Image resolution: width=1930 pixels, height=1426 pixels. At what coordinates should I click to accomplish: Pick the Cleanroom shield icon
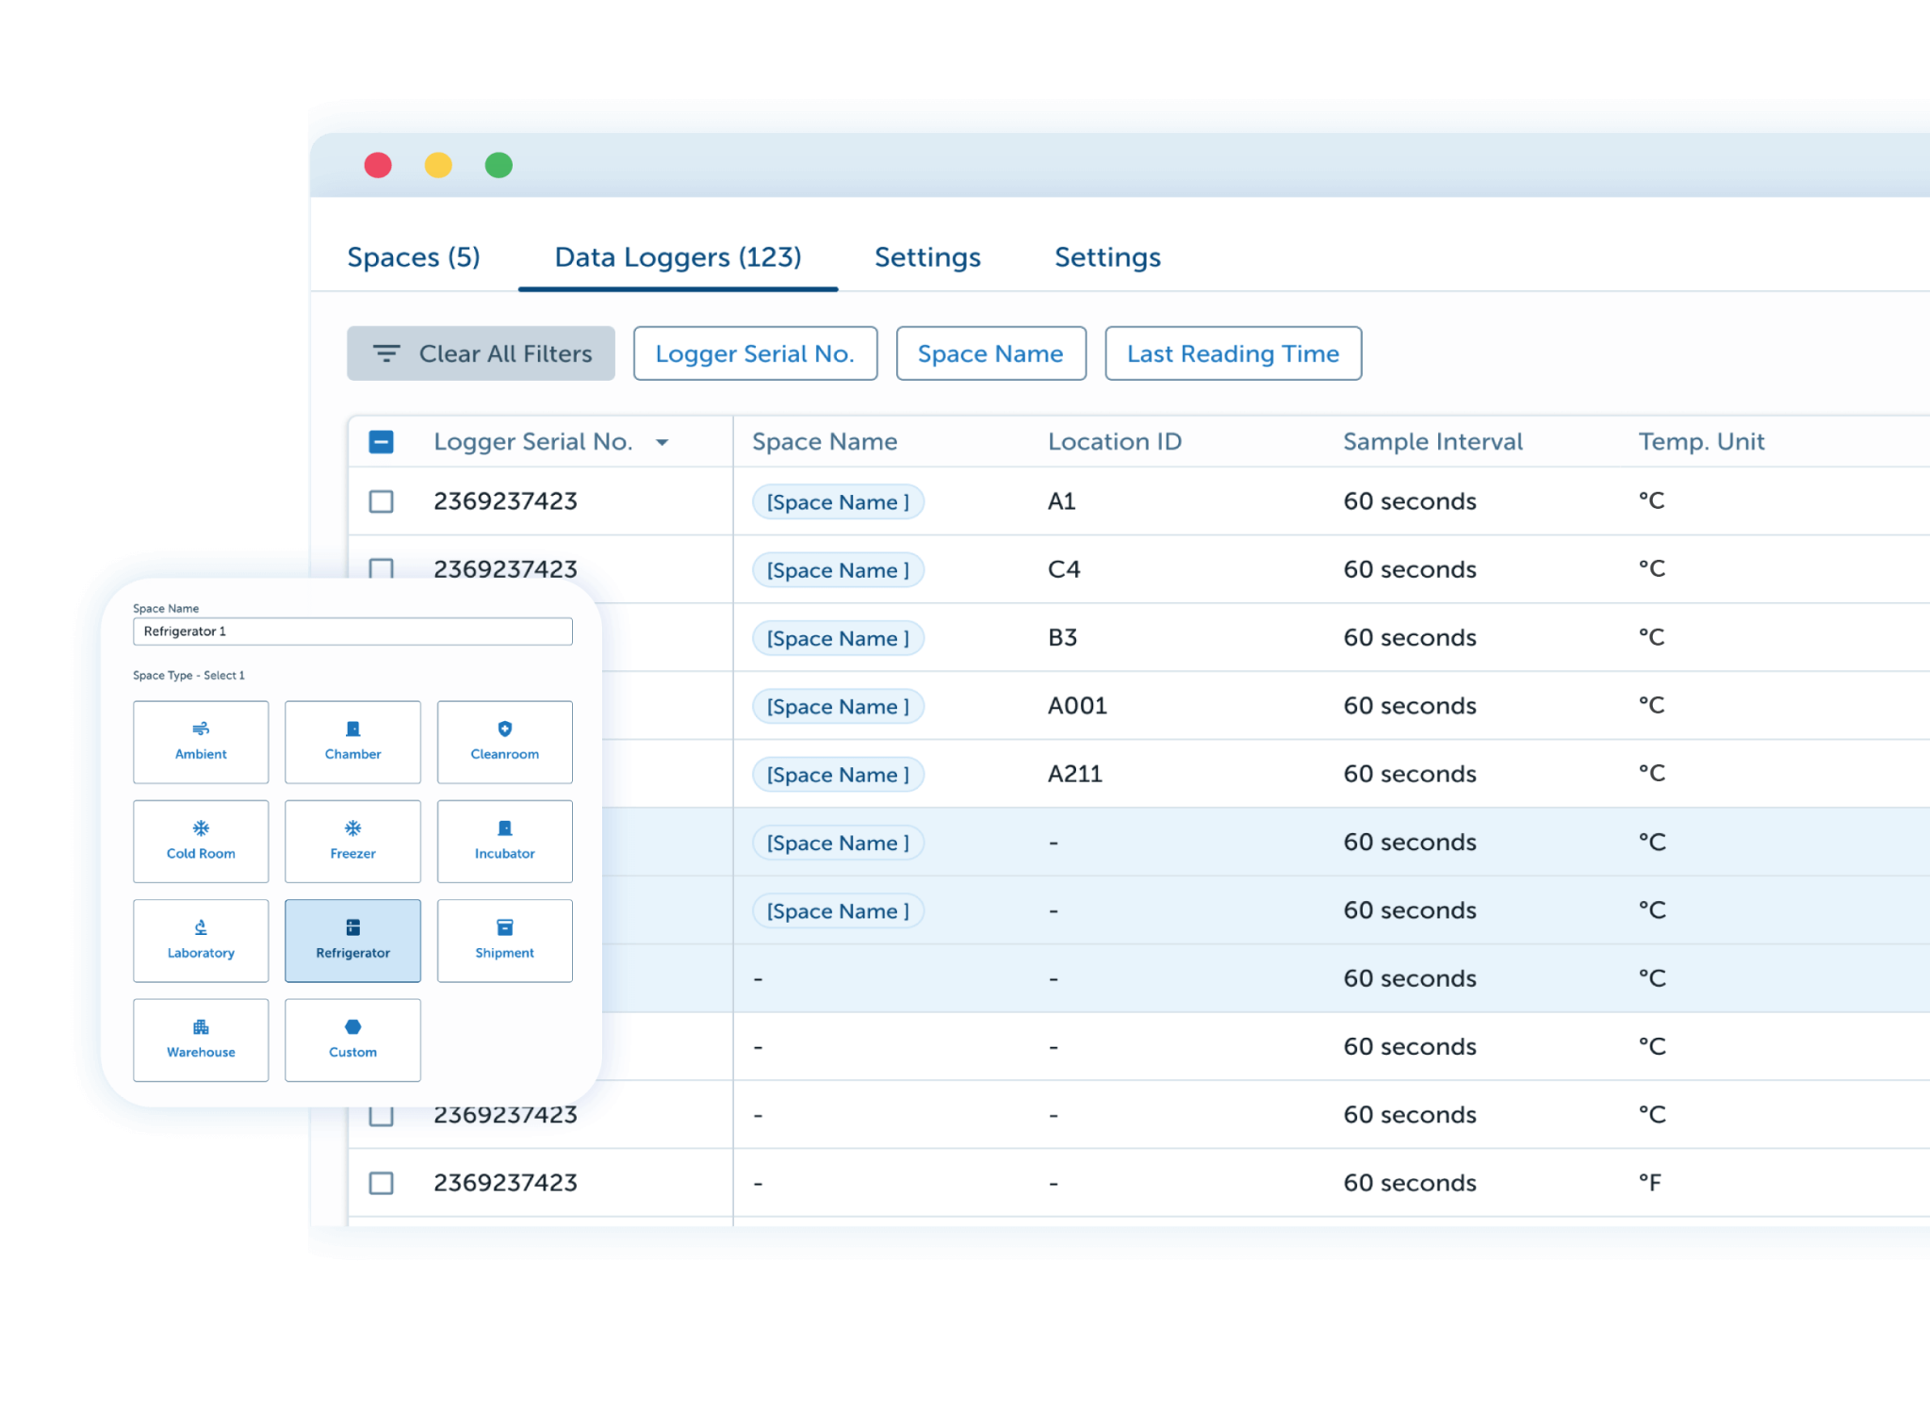(504, 729)
